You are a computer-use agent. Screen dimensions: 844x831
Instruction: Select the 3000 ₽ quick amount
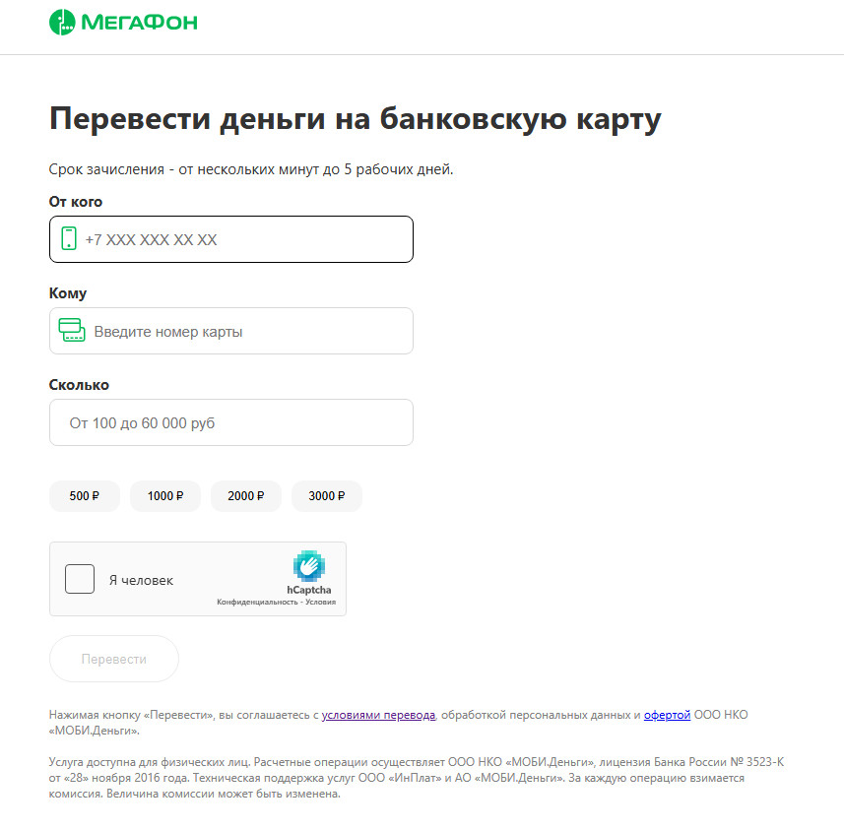tap(327, 496)
